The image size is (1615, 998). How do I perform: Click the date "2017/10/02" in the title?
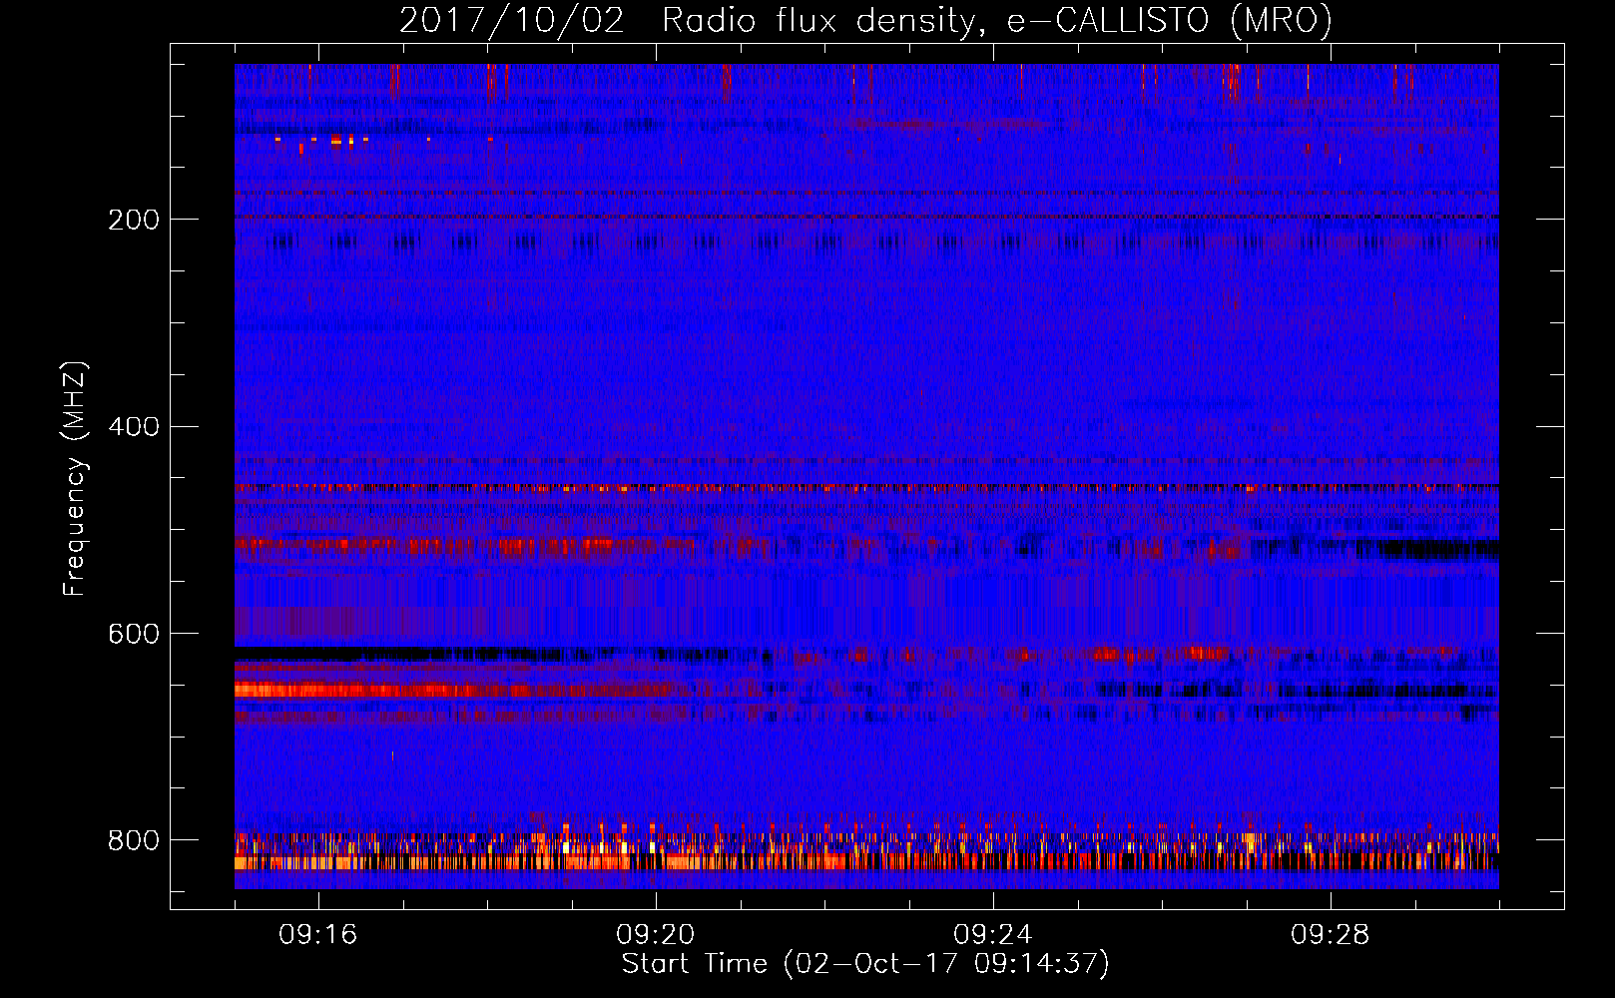(512, 20)
